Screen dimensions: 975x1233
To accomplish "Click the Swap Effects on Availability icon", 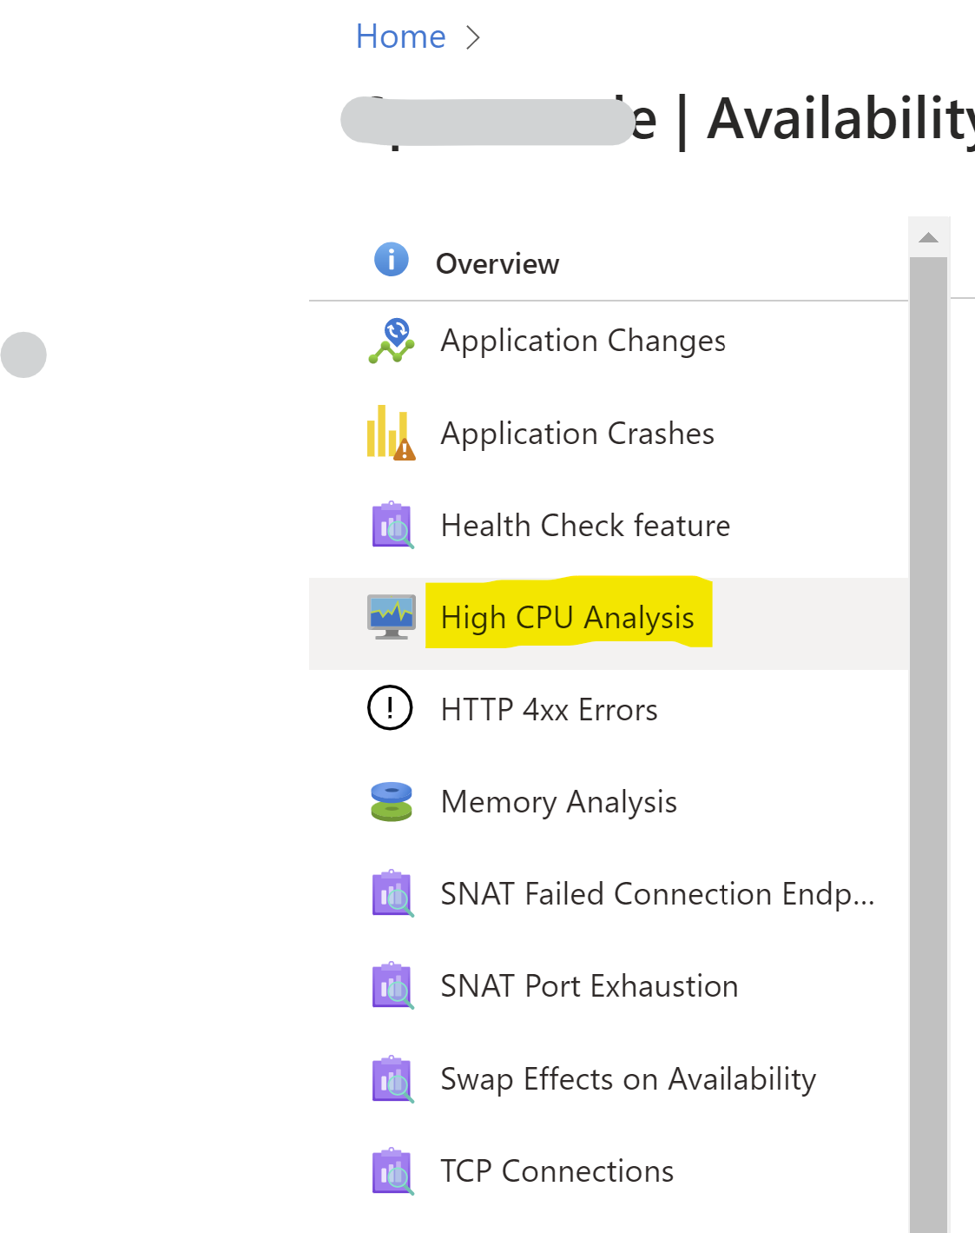I will [x=392, y=1079].
